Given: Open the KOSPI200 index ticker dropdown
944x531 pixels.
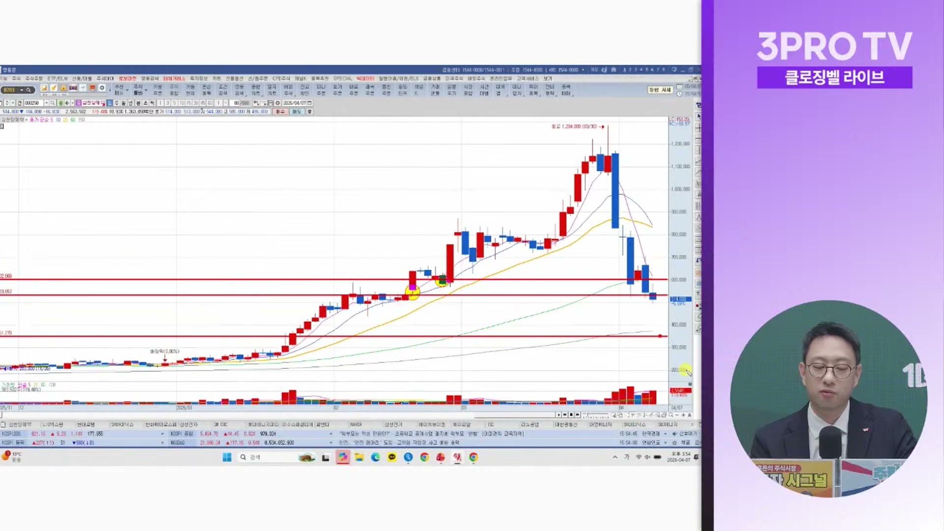Looking at the screenshot, I should pyautogui.click(x=162, y=434).
